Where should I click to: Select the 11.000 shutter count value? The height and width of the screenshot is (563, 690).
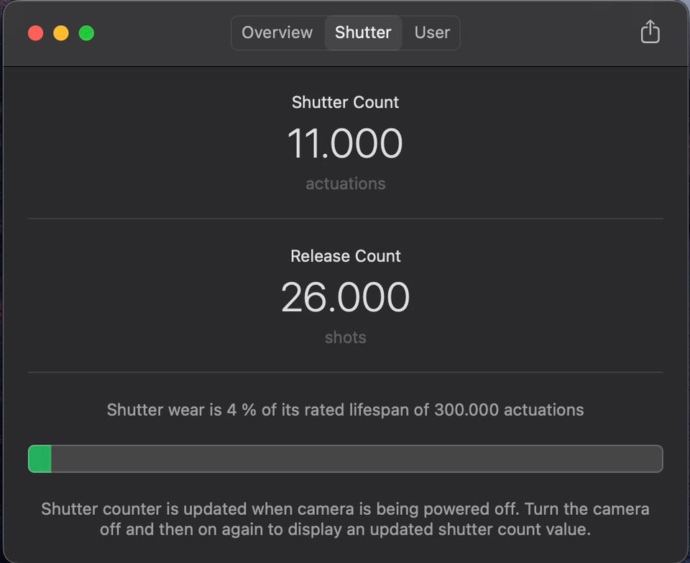(345, 143)
